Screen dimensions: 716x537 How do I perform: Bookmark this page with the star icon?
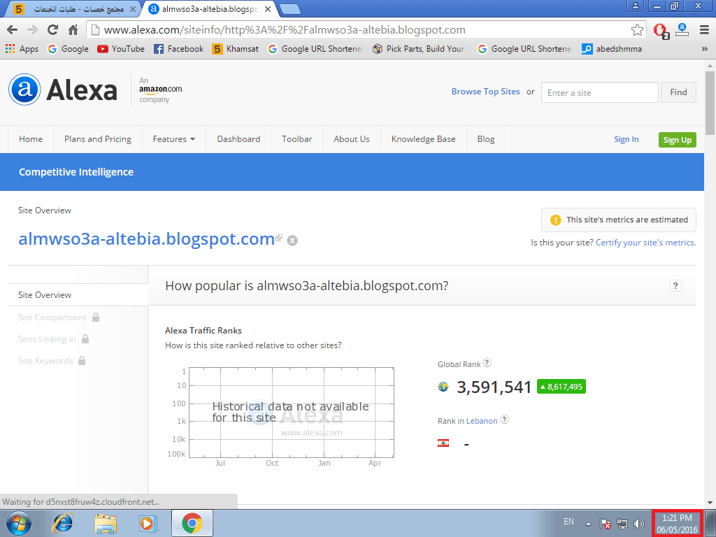637,30
